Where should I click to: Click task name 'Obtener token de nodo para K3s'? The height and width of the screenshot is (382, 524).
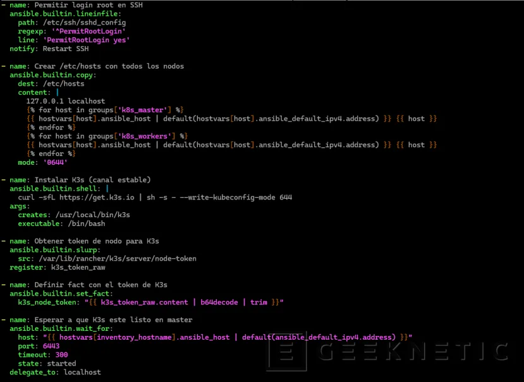point(97,241)
